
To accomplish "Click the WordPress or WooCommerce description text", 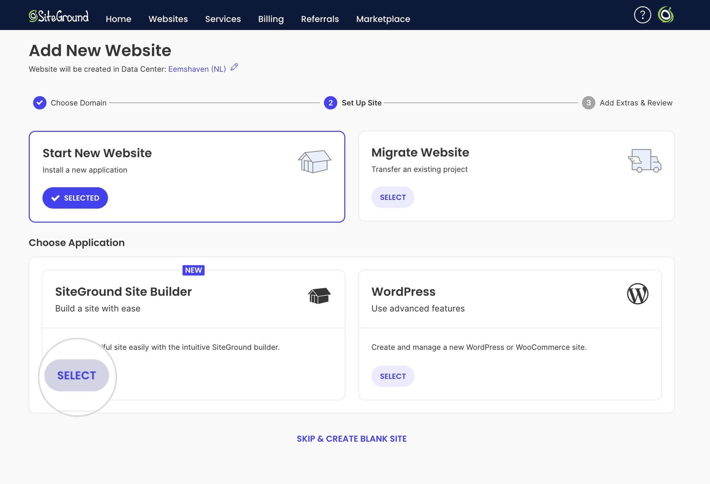I will 479,347.
